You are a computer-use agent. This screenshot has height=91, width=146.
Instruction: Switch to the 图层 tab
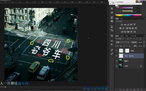click(x=117, y=36)
